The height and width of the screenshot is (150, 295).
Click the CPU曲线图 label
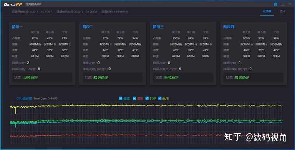24,99
